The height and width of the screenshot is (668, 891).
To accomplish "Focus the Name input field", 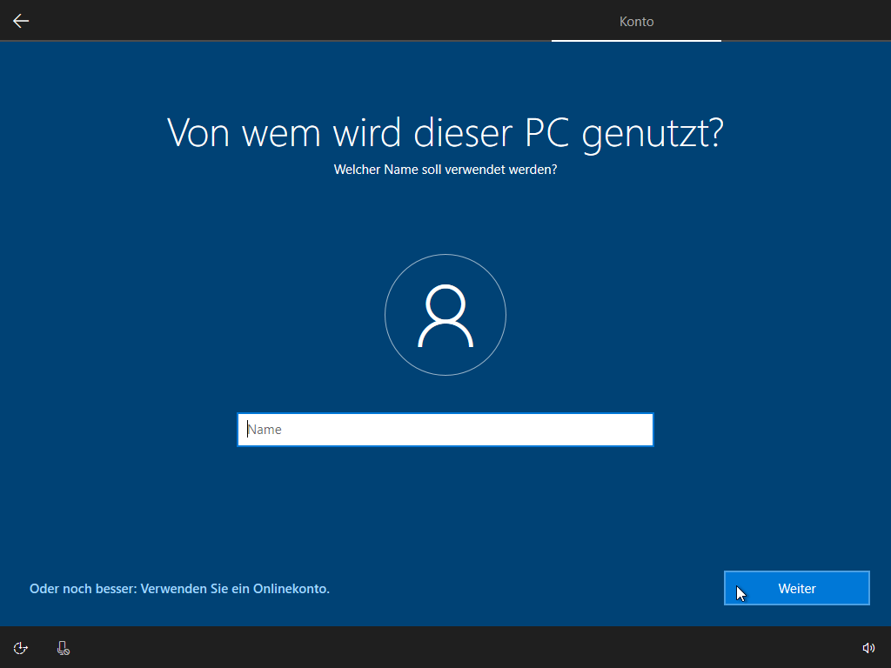I will click(x=445, y=430).
